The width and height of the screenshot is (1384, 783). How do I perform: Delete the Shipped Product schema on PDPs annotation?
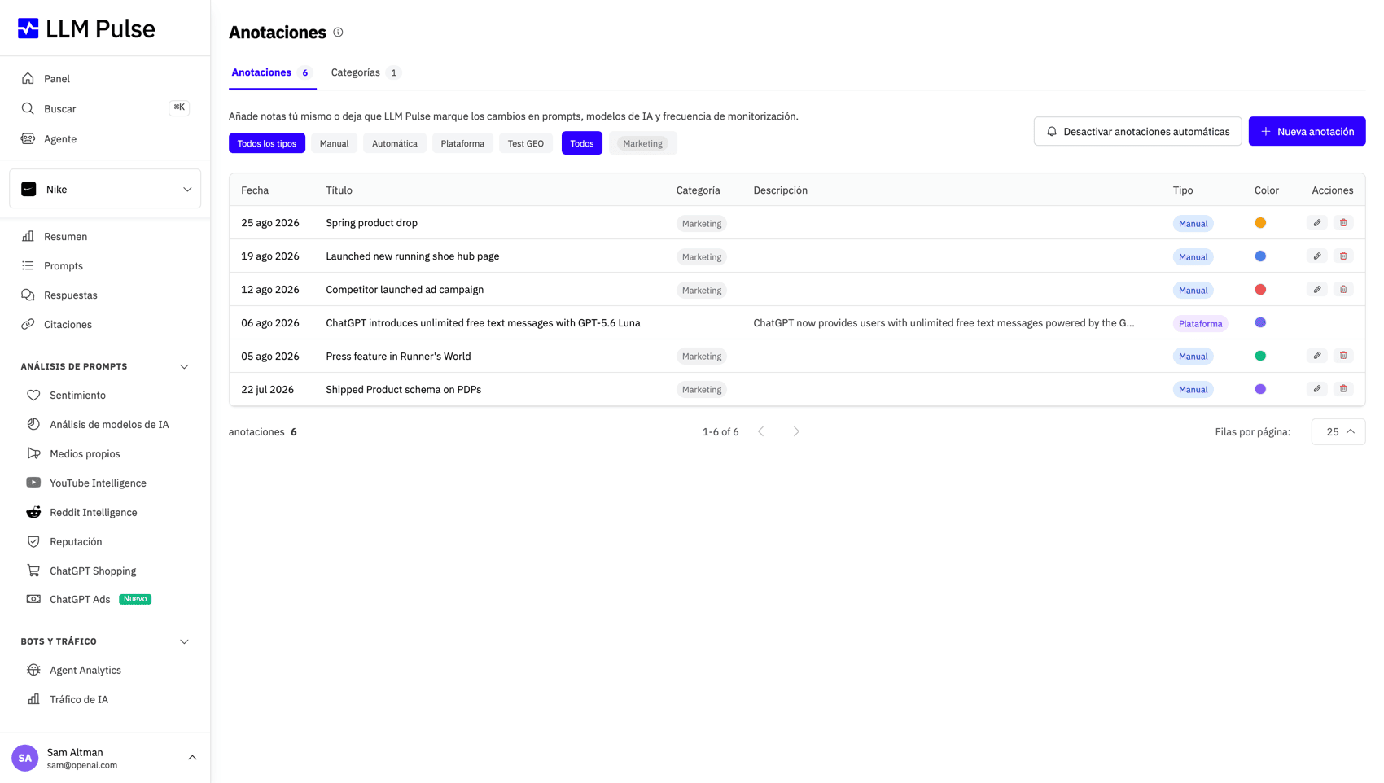1343,389
